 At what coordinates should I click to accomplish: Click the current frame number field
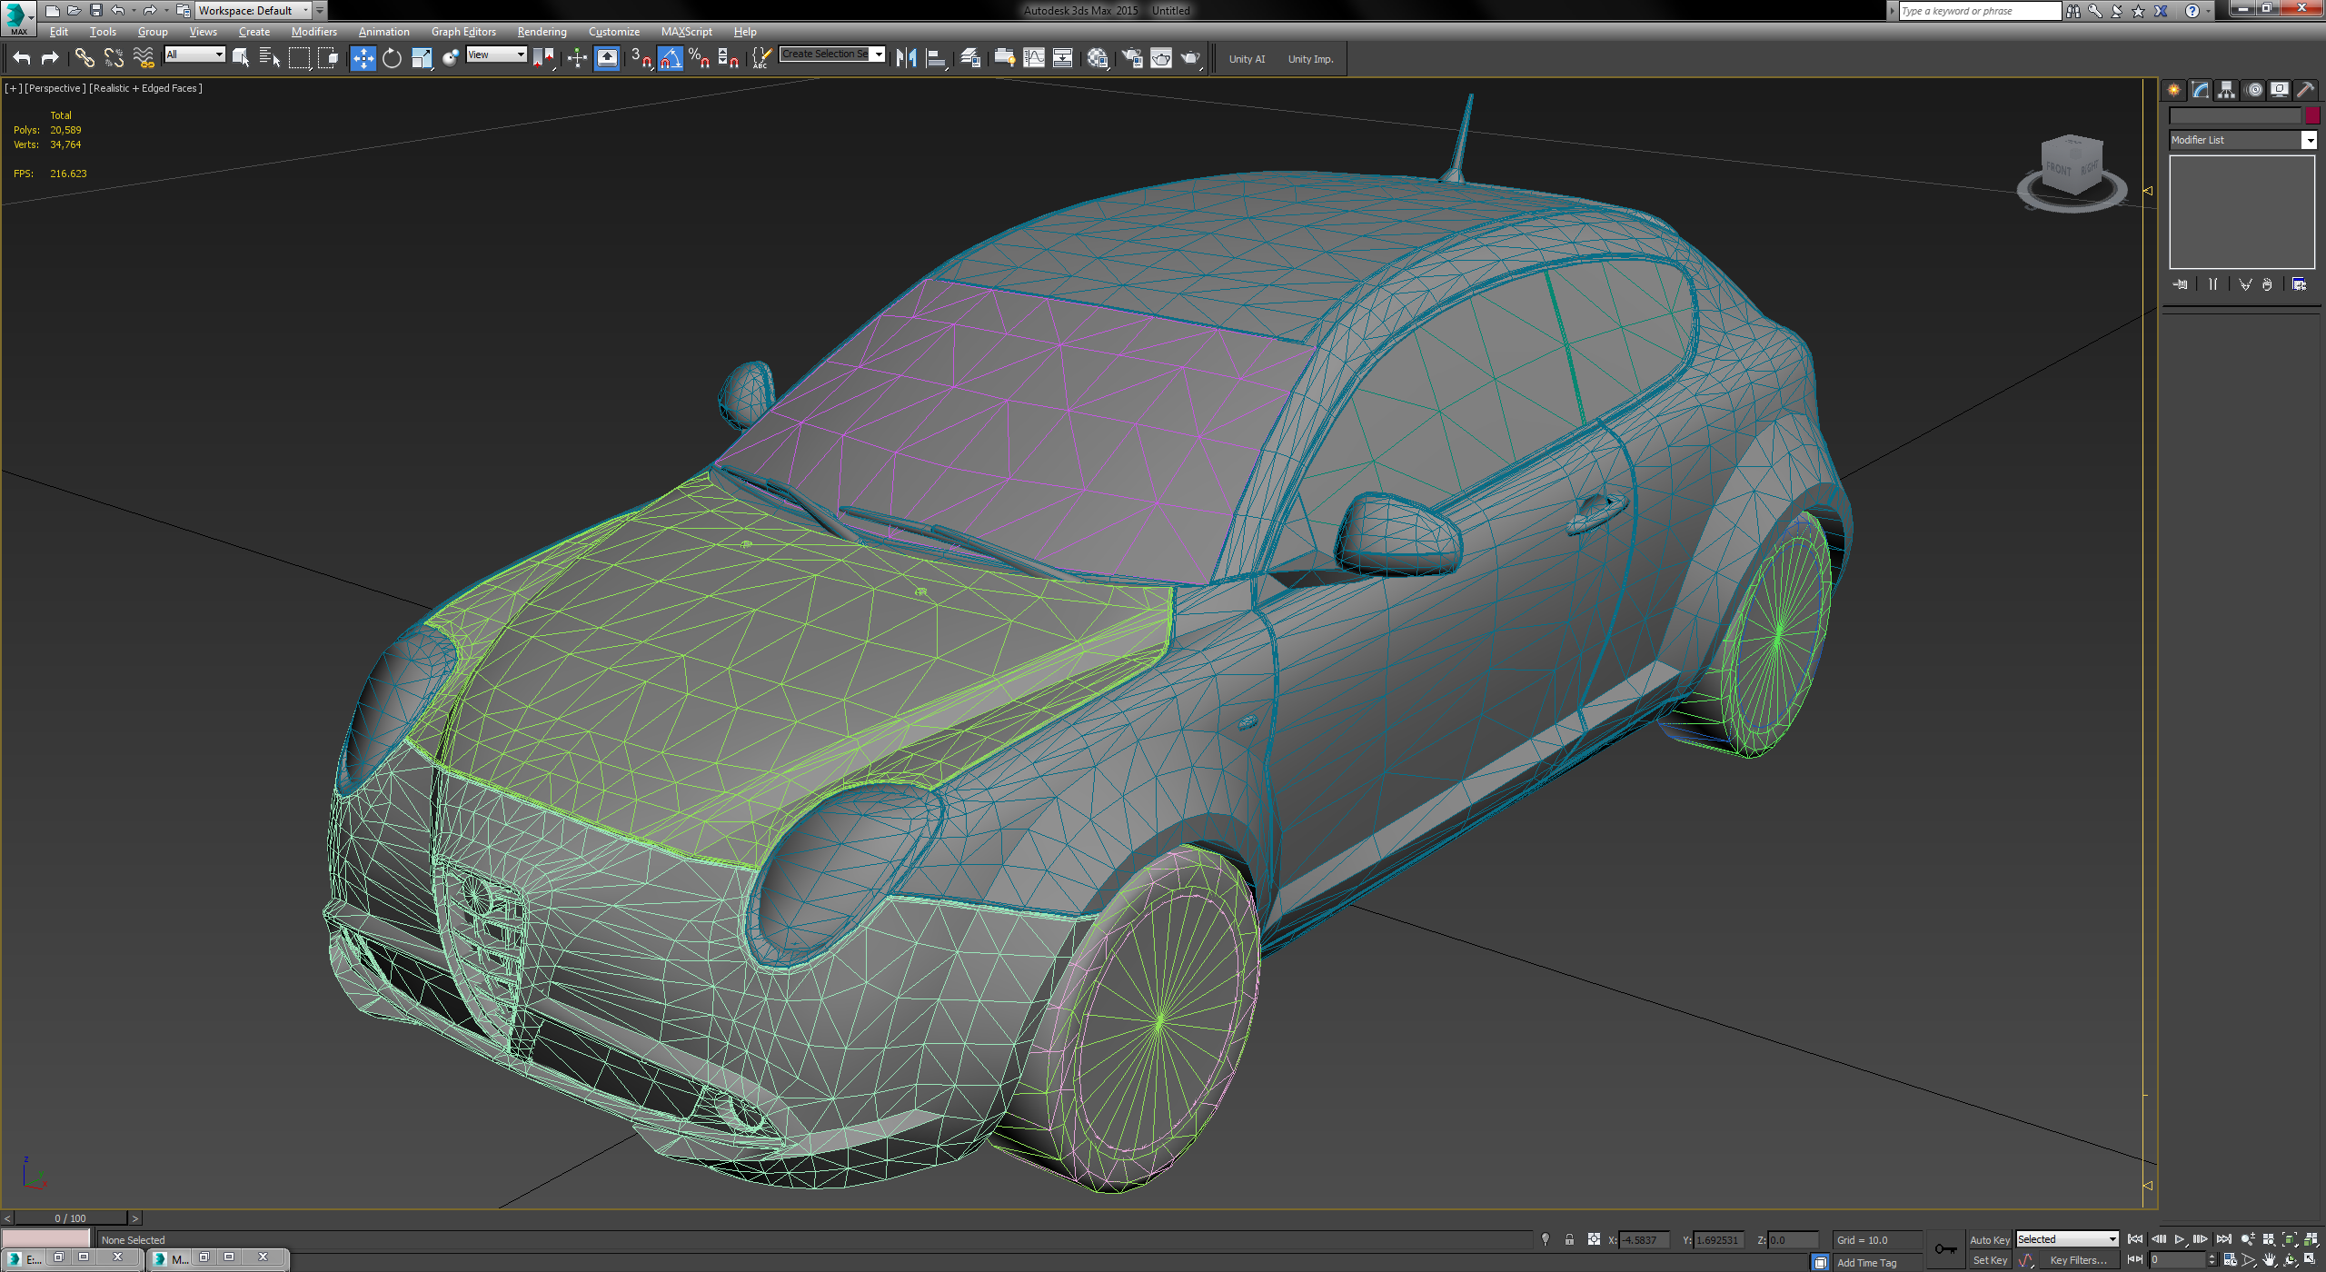(x=2181, y=1261)
